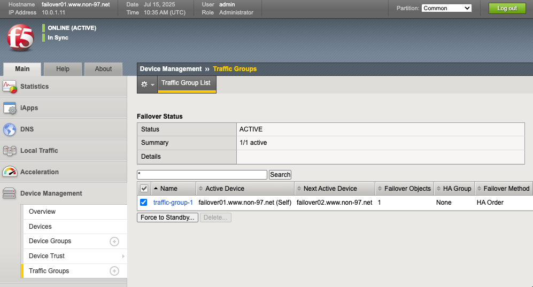Viewport: 533px width, 287px height.
Task: Click the In Sync status text
Action: 58,38
